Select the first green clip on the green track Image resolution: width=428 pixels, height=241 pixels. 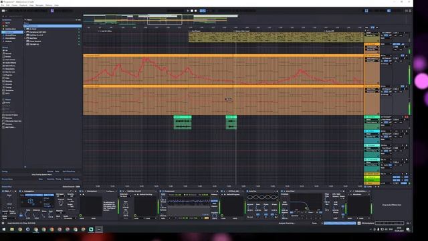(183, 122)
